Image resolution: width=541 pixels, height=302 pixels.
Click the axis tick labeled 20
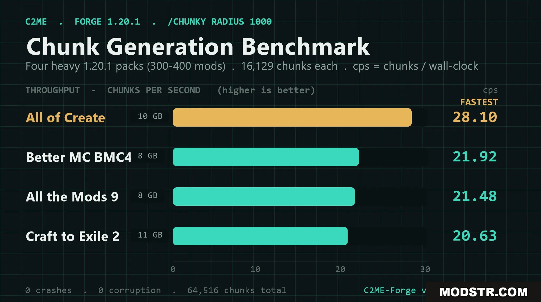coord(340,269)
